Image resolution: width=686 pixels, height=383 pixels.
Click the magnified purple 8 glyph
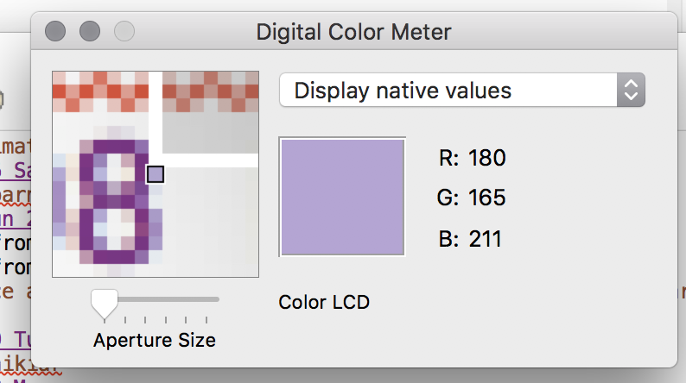114,202
